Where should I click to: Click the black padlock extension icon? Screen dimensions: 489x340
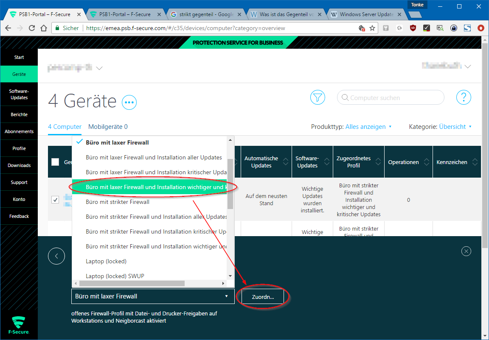[x=454, y=28]
